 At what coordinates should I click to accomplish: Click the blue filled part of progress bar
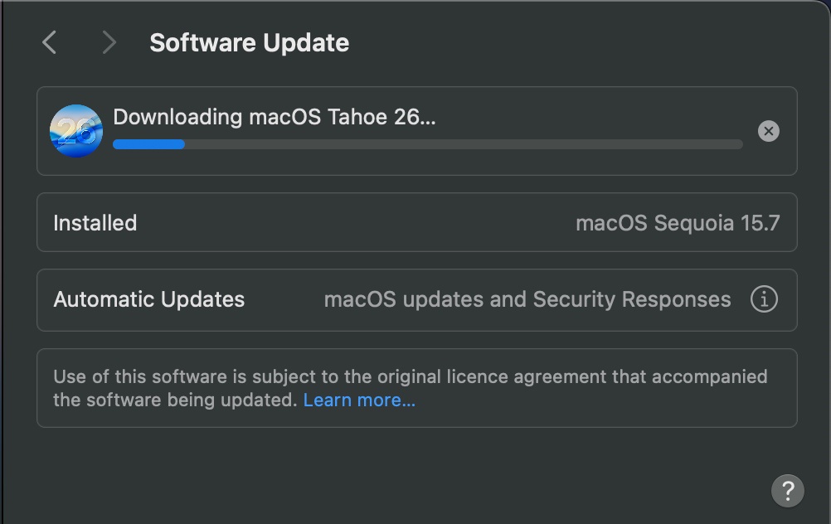pyautogui.click(x=148, y=144)
